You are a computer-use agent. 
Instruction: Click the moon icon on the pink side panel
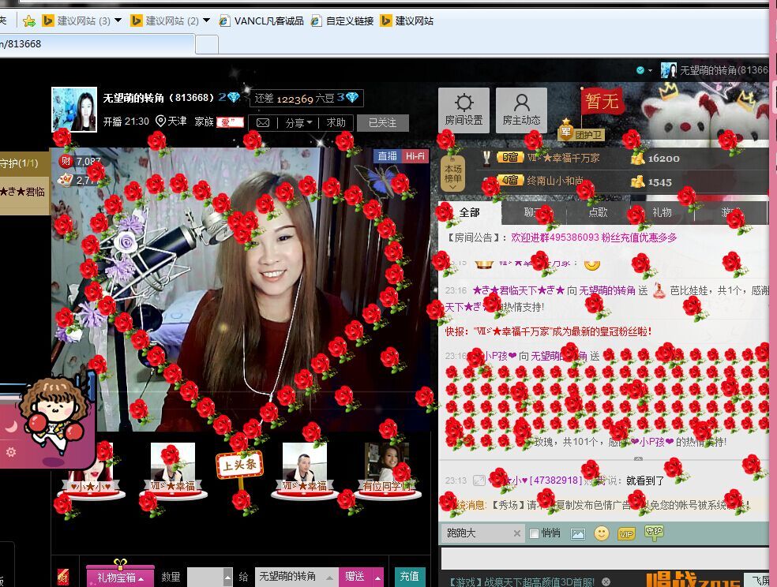coord(11,427)
